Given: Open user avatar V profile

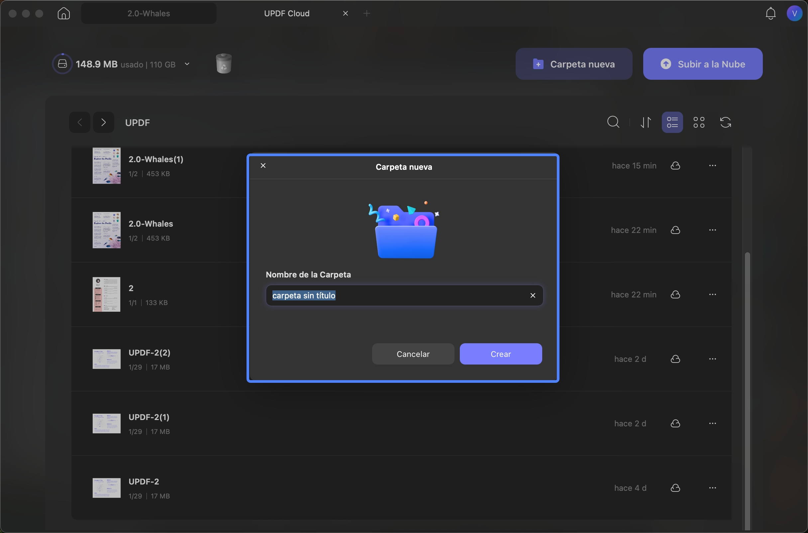Looking at the screenshot, I should point(794,14).
